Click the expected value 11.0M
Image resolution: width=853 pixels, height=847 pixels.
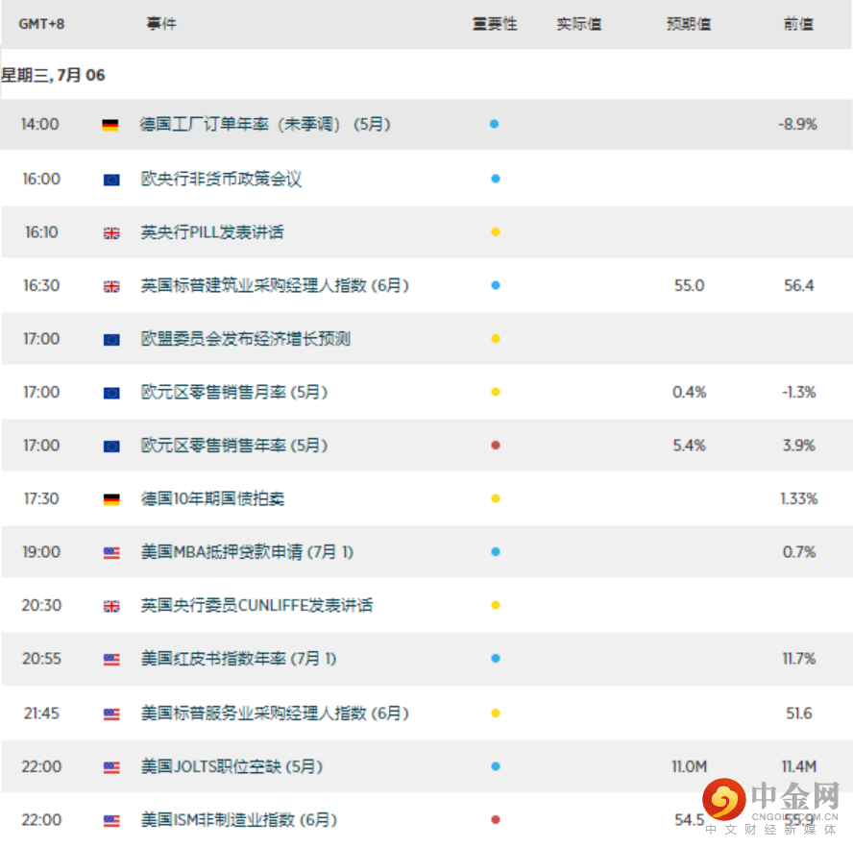tap(690, 766)
